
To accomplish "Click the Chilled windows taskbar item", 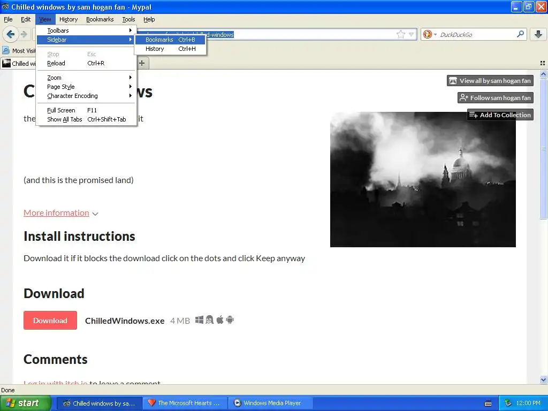I will point(100,403).
